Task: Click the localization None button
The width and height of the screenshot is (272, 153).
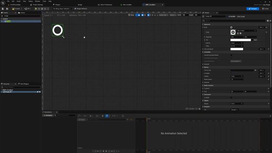Action: [x=131, y=15]
